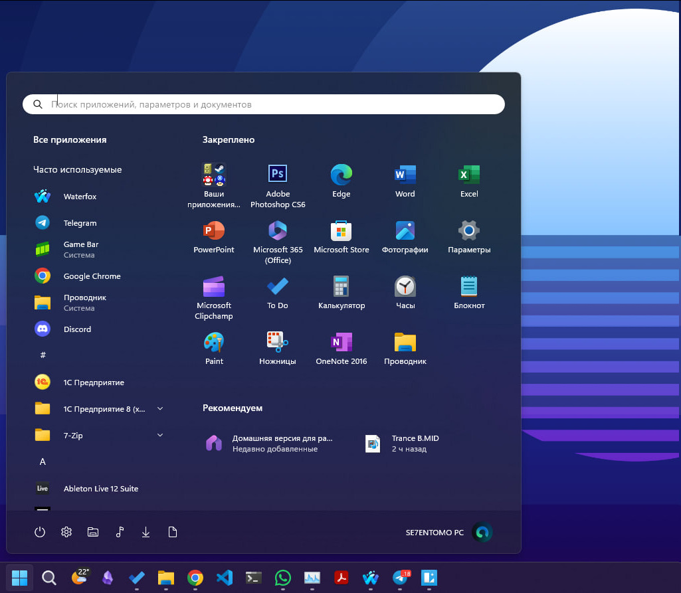Open Discord from the apps list

click(77, 329)
